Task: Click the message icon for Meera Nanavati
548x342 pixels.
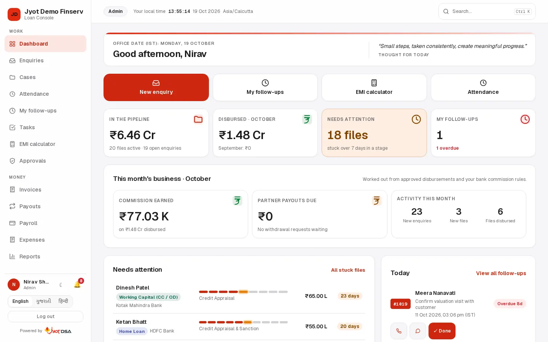Action: coord(418,331)
